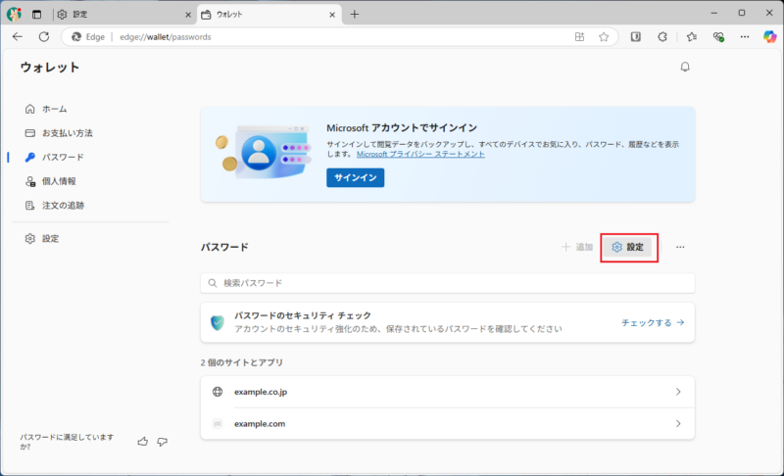Viewport: 784px width, 476px height.
Task: Open Browser essentials heart icon
Action: (x=718, y=36)
